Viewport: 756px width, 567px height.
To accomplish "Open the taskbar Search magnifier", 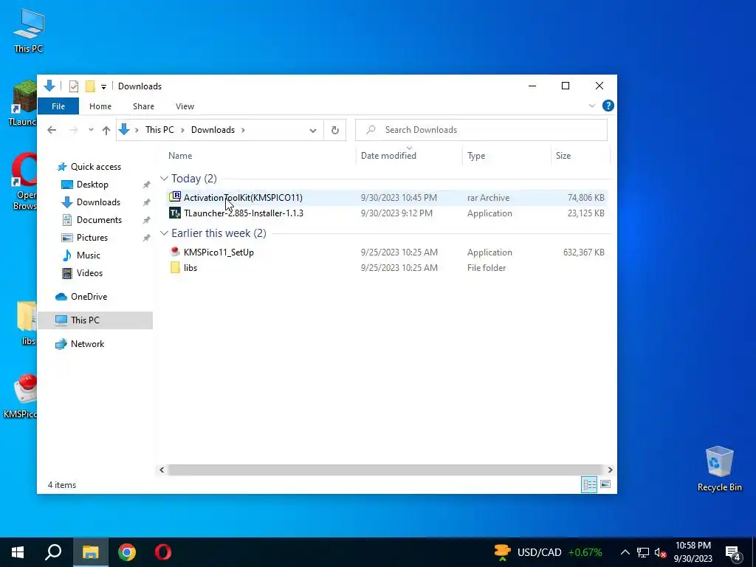I will point(53,552).
